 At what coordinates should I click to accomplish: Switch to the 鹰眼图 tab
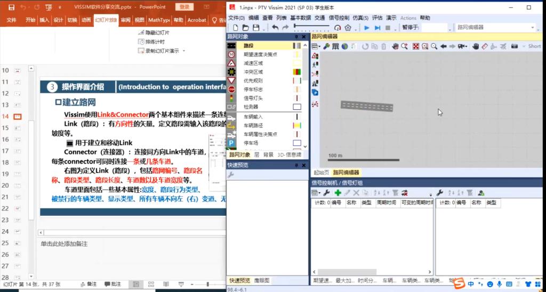[x=261, y=280]
